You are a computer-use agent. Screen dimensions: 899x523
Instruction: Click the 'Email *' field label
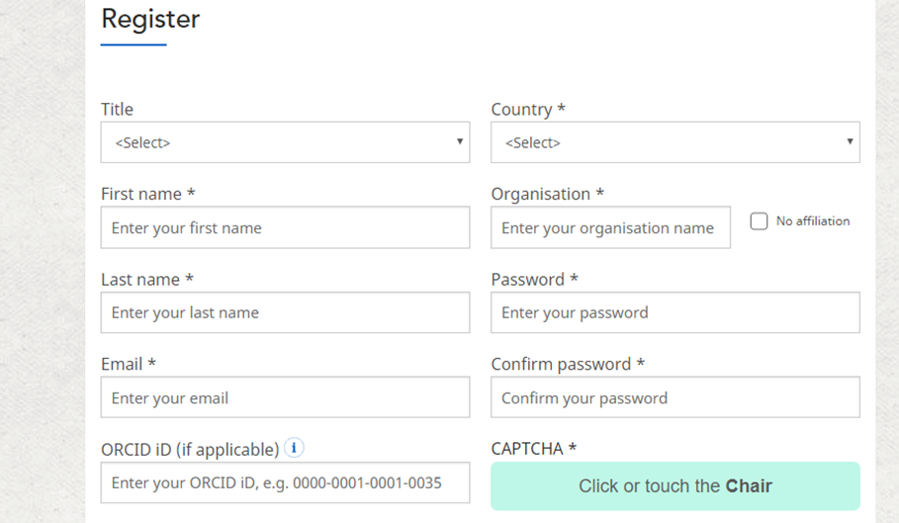[x=129, y=364]
